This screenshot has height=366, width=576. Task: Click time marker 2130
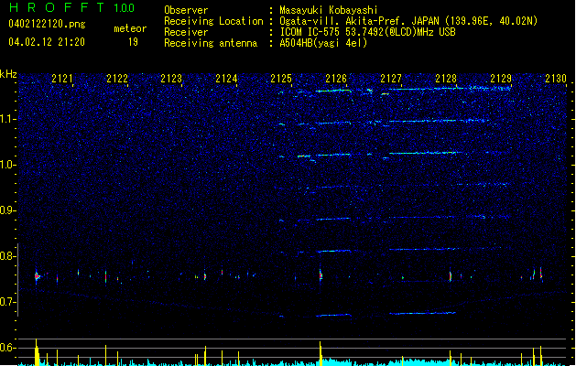[x=556, y=79]
